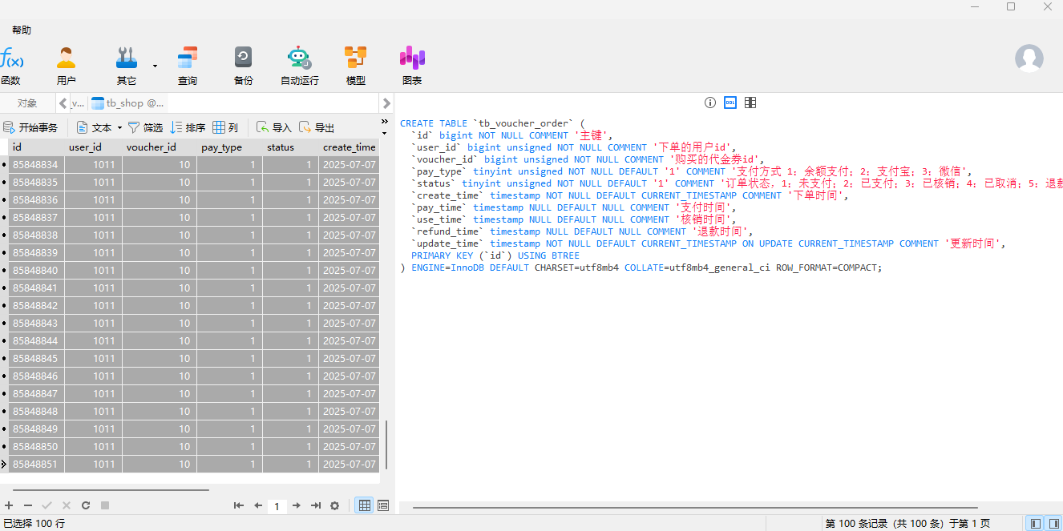The width and height of the screenshot is (1063, 531).
Task: Click the 导入 (Import) button
Action: click(x=273, y=127)
